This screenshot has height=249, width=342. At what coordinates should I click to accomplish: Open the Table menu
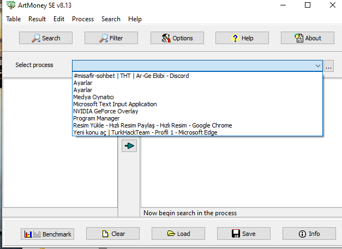pos(13,19)
